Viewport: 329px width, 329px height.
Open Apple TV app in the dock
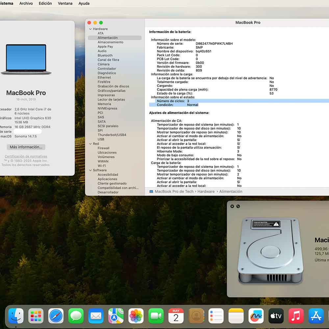click(276, 316)
